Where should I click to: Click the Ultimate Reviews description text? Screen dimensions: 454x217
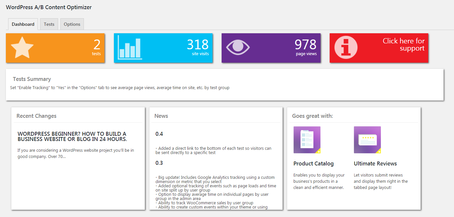pyautogui.click(x=381, y=181)
